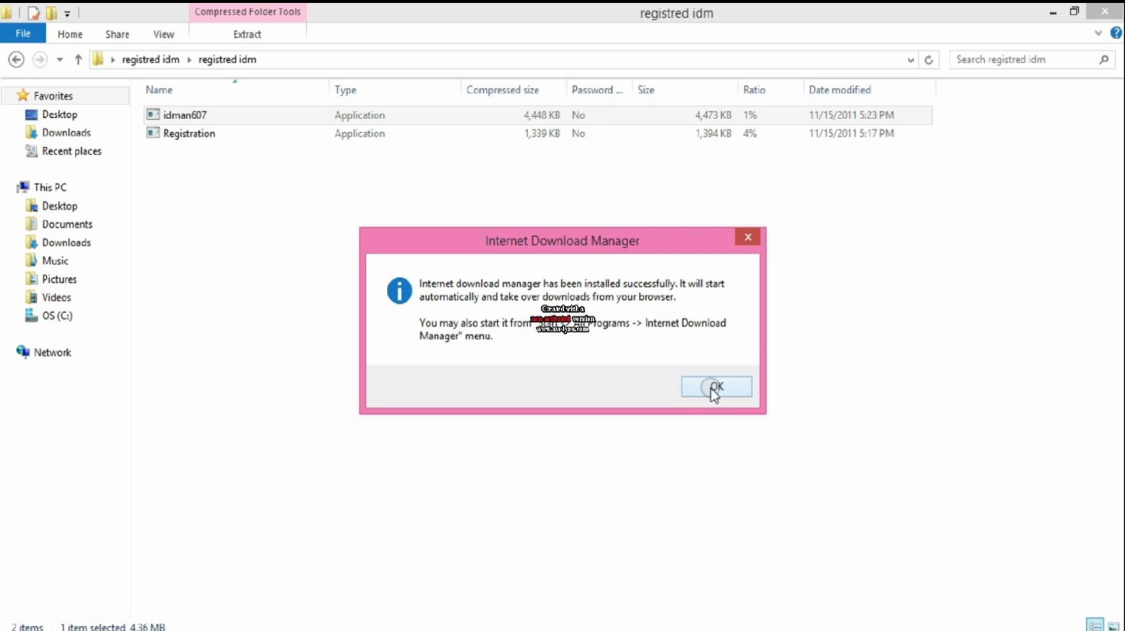Open the Videos folder
Viewport: 1125px width, 631px height.
[56, 297]
